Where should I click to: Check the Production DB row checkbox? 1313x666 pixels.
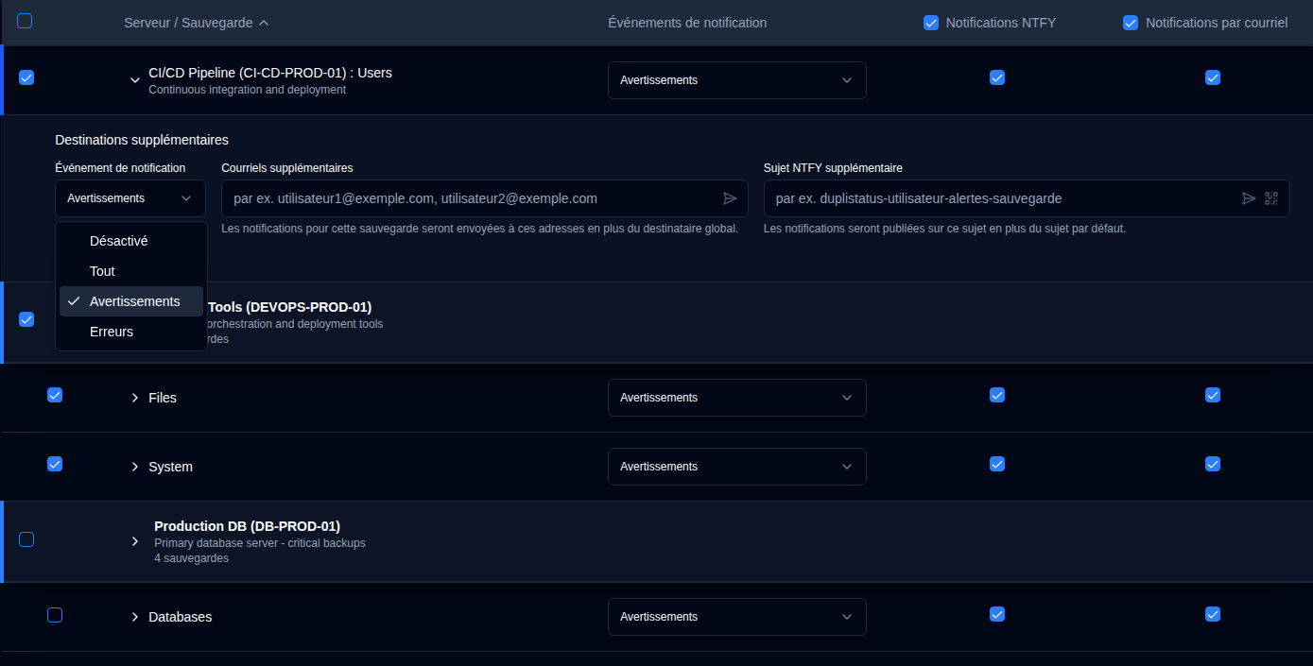coord(26,539)
